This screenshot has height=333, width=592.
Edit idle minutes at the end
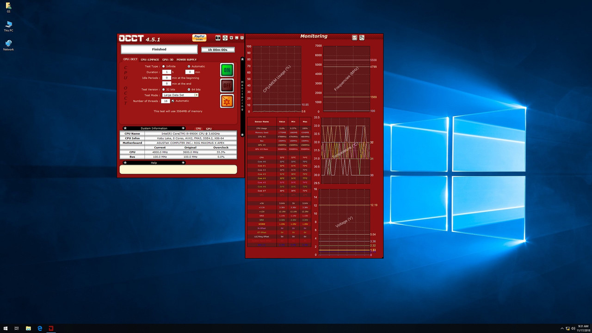166,84
